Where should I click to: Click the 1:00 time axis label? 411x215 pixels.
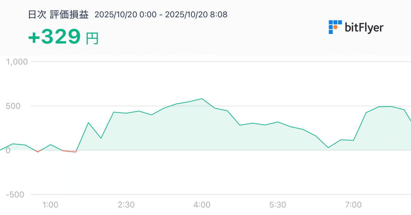(x=50, y=205)
